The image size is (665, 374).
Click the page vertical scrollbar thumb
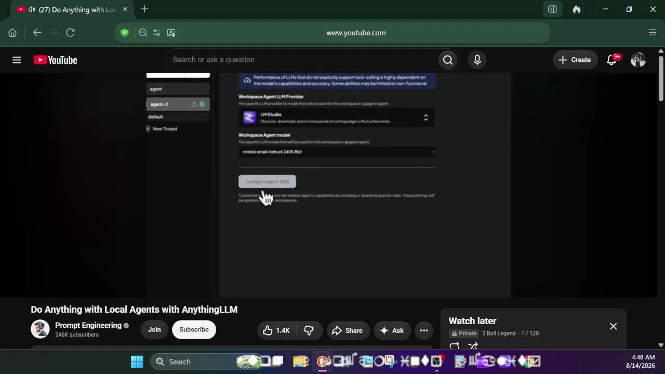pos(661,78)
